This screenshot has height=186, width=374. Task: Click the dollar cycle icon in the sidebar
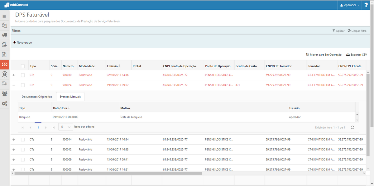tap(5, 74)
